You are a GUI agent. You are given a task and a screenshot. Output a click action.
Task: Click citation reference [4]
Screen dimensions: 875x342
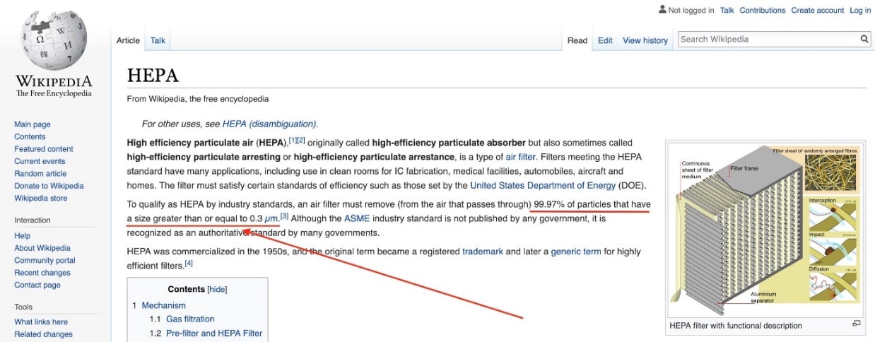(189, 264)
